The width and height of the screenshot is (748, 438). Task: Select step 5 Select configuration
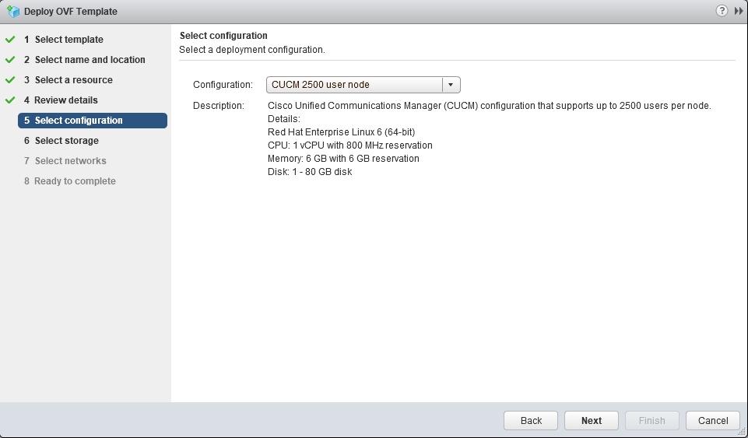click(x=93, y=121)
